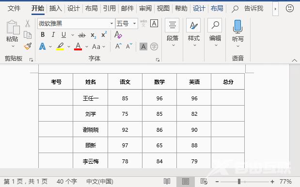Toggle strikethrough formatting
This screenshot has height=187, width=300.
(x=82, y=35)
